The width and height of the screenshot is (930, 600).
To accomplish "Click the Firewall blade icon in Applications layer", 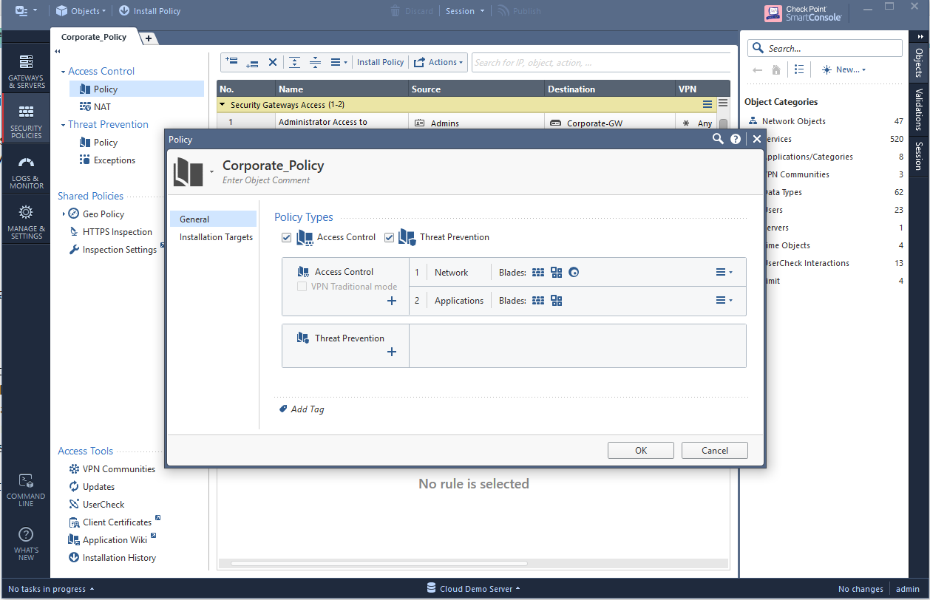I will click(x=538, y=300).
